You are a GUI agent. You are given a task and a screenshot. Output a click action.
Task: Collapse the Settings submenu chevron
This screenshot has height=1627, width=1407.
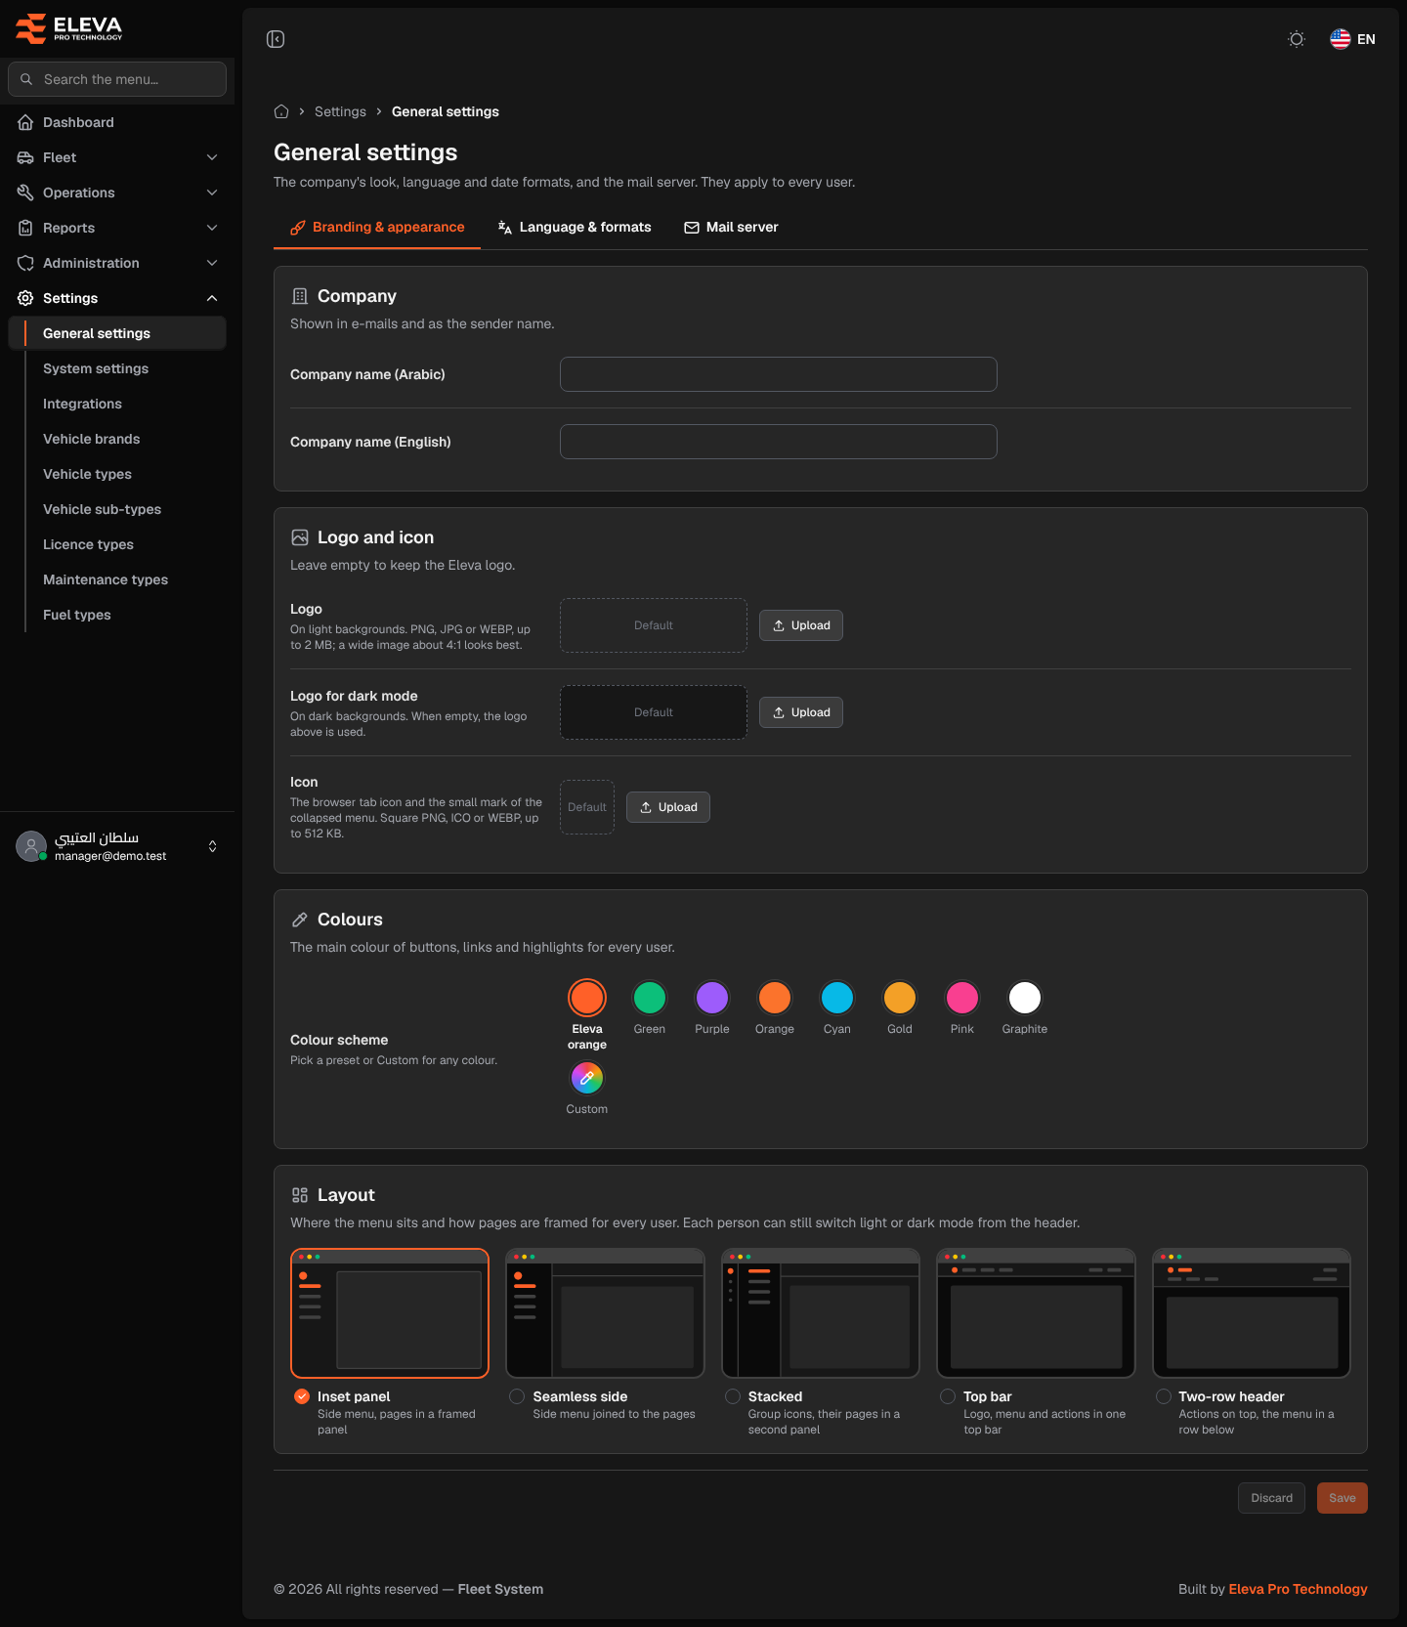point(212,298)
